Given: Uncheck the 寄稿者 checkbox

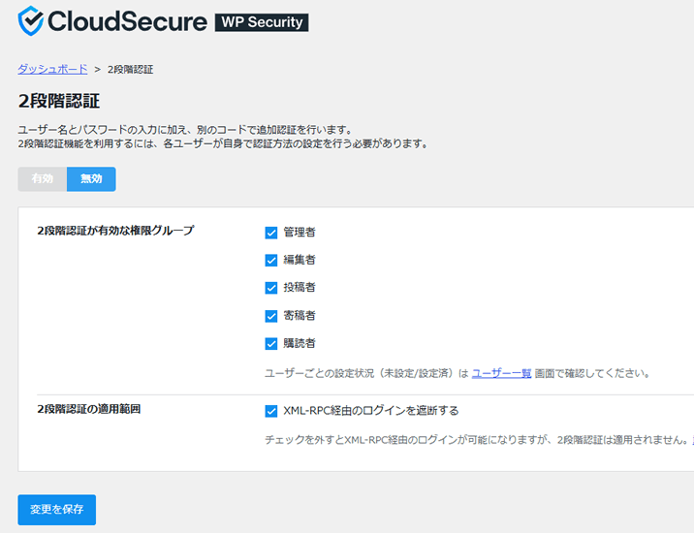Looking at the screenshot, I should [270, 316].
